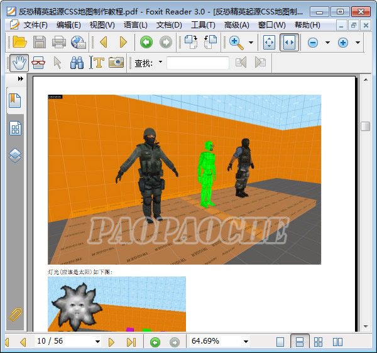Open dropdown next to zoom out button
Viewport: 377px width, 353px height.
click(327, 43)
